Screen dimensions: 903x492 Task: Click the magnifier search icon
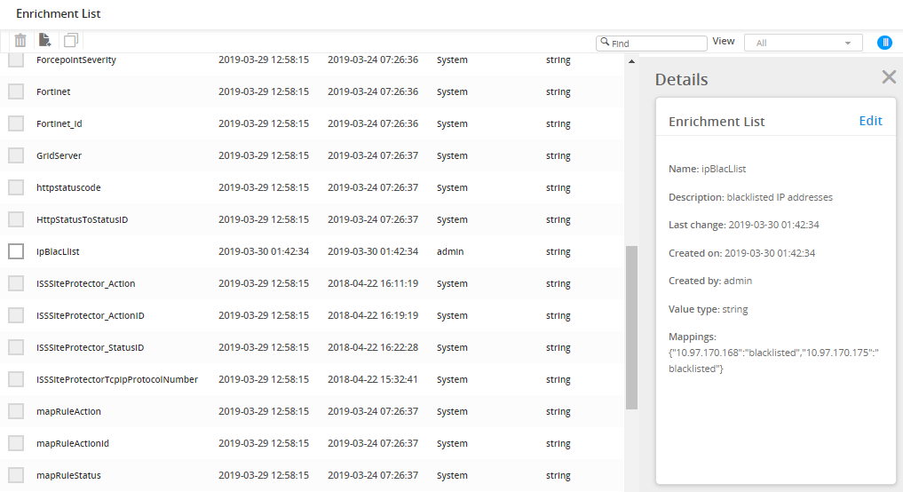tap(605, 42)
